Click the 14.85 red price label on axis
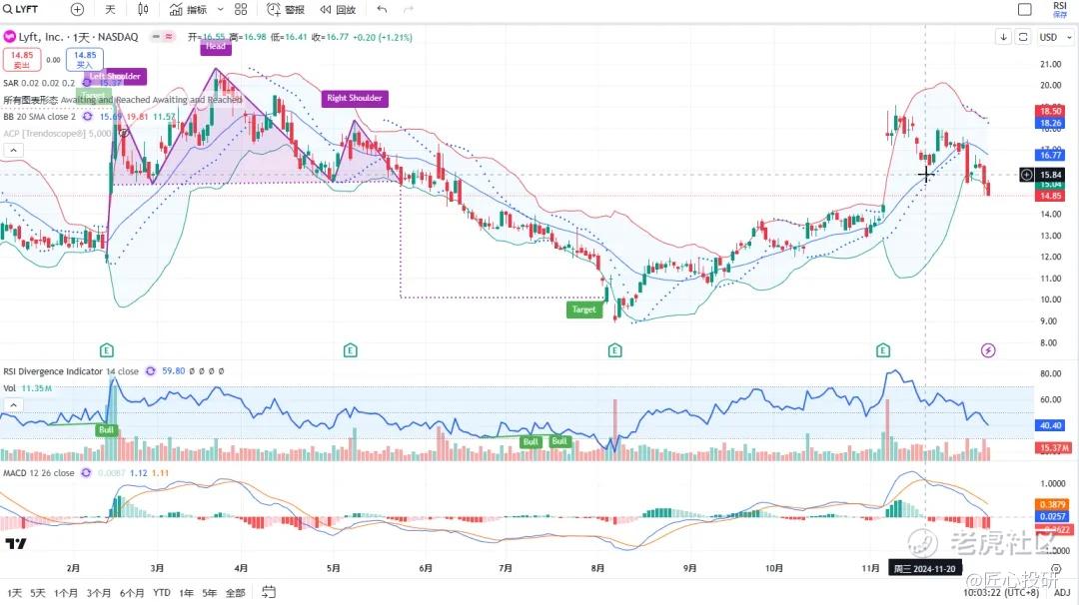 click(1050, 196)
